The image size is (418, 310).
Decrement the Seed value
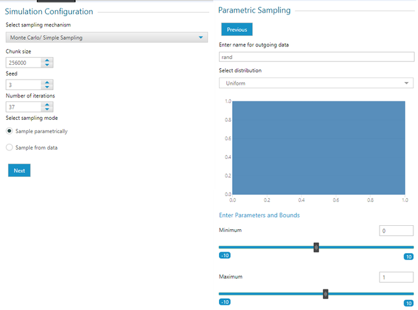tap(47, 87)
